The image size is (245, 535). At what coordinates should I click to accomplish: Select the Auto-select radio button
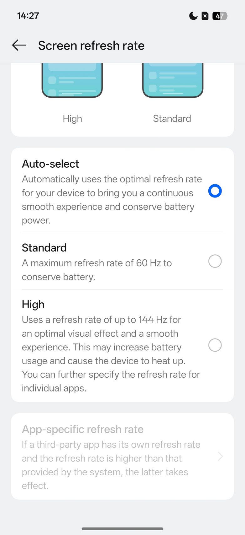(x=215, y=191)
